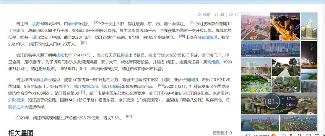Click the 渡江战役 link

44,80
